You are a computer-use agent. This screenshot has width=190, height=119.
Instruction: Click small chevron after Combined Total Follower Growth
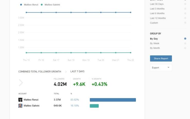pos(66,72)
